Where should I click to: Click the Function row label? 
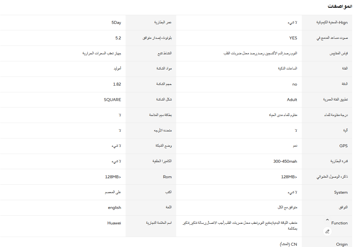340,223
